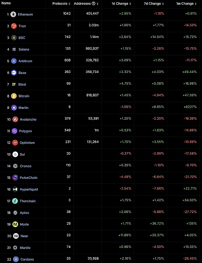The height and width of the screenshot is (263, 202).
Task: Click the Optimism chain logo icon
Action: tap(15, 143)
